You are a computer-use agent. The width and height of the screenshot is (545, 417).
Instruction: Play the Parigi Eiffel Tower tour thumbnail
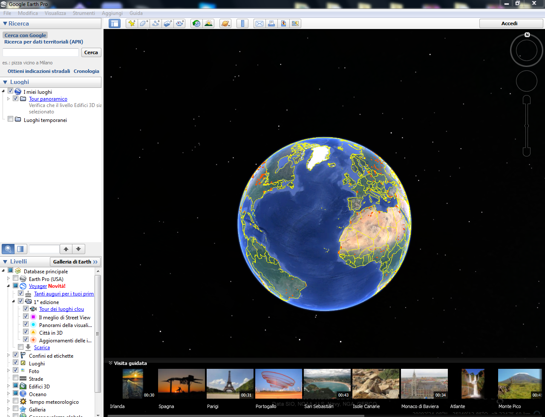pyautogui.click(x=230, y=384)
